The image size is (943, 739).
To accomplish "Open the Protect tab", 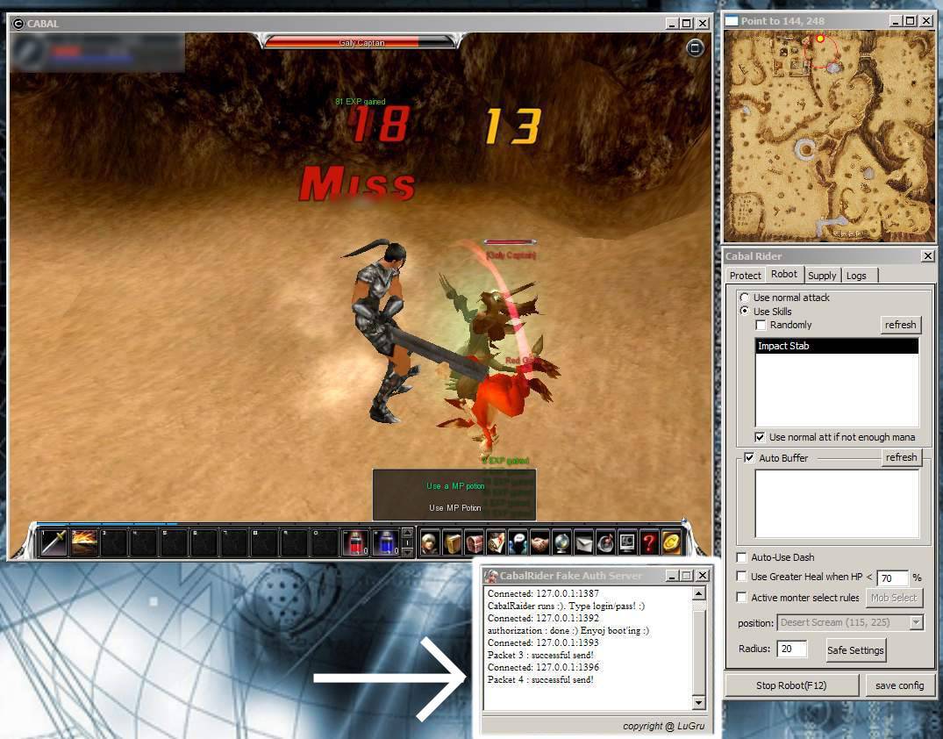I will point(746,276).
